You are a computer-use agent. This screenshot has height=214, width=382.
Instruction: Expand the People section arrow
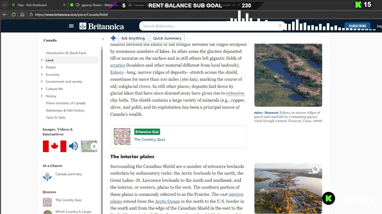pos(42,67)
